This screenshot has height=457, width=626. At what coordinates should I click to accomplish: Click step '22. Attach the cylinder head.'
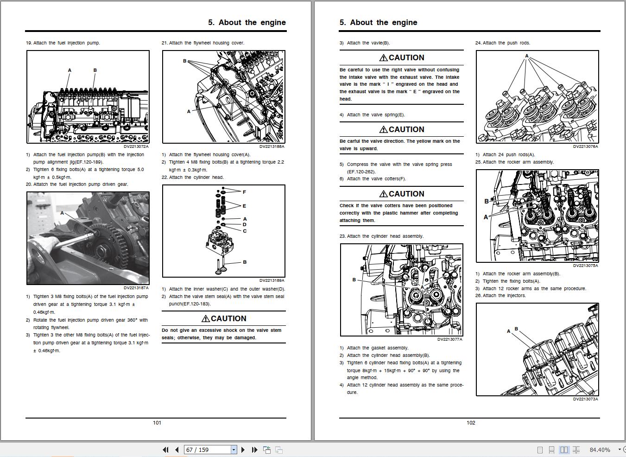point(193,178)
